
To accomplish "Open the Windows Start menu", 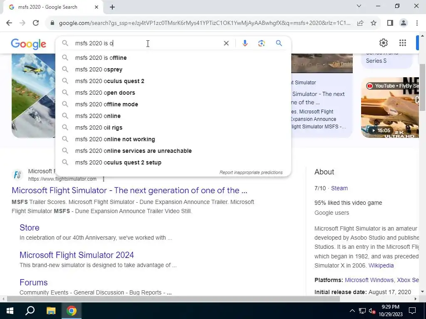I will click(x=10, y=311).
